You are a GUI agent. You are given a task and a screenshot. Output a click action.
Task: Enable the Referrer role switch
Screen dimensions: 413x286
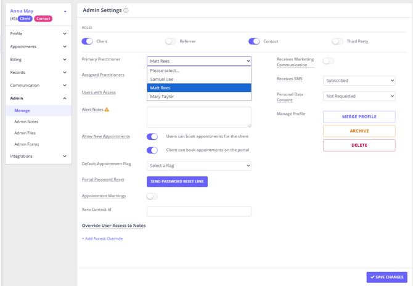(x=170, y=41)
